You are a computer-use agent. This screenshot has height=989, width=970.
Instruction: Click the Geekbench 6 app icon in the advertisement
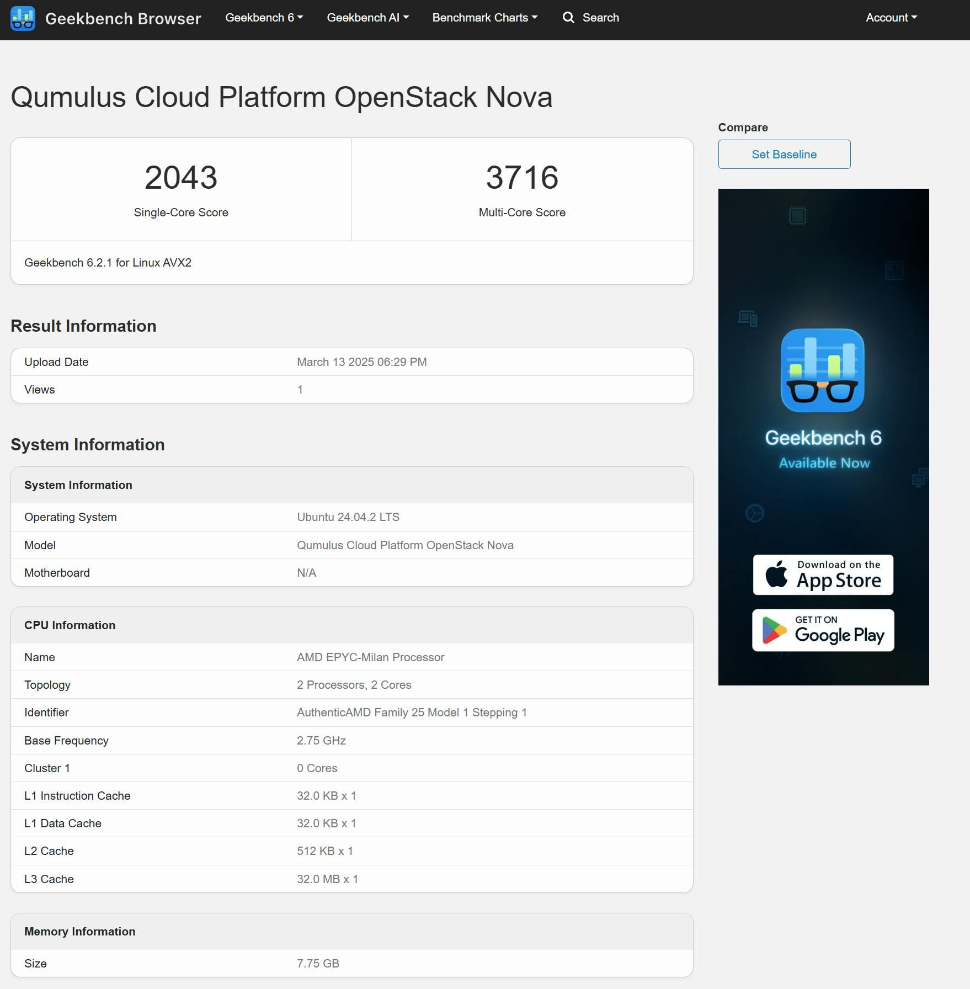(x=823, y=370)
